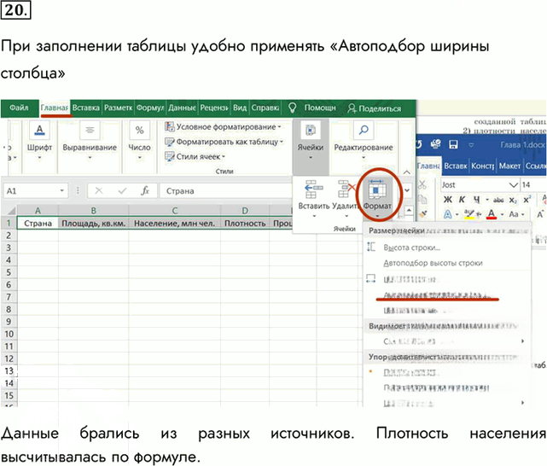Click the fx insert function icon
The width and height of the screenshot is (547, 466).
click(x=145, y=191)
